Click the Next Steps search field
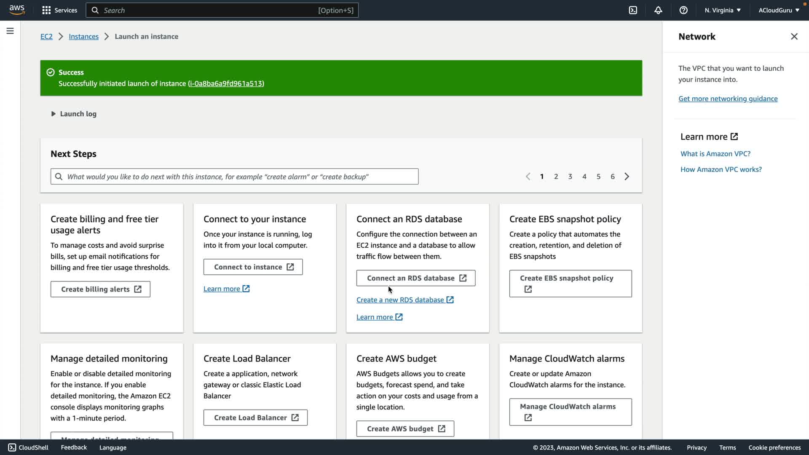The width and height of the screenshot is (809, 455). [x=234, y=177]
